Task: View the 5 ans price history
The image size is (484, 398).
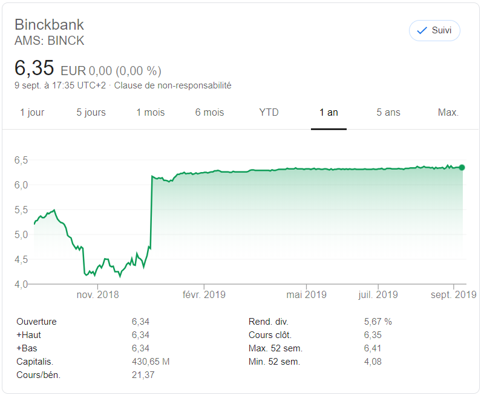Action: tap(388, 113)
